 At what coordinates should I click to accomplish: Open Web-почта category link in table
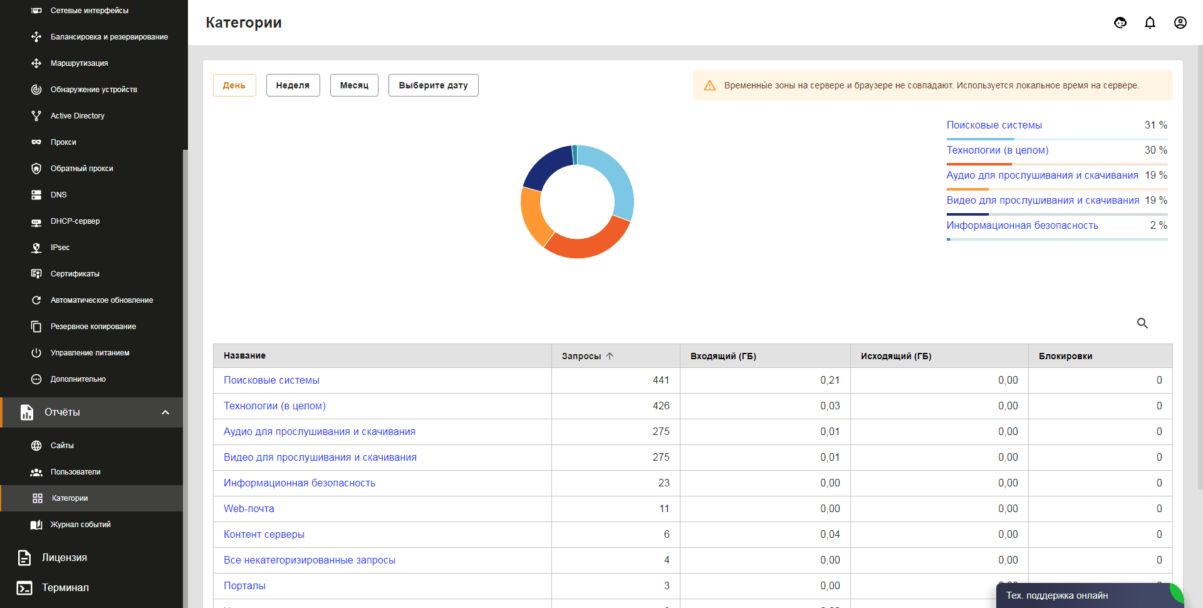249,509
